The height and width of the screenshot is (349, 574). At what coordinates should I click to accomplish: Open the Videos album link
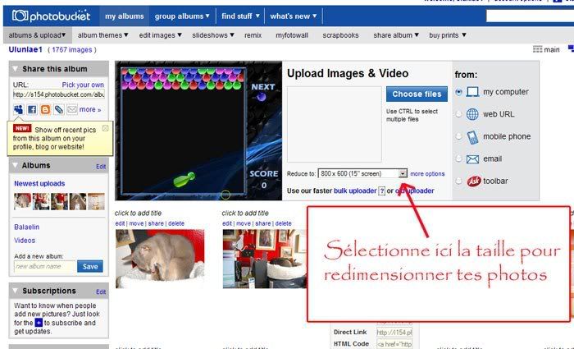click(x=25, y=241)
